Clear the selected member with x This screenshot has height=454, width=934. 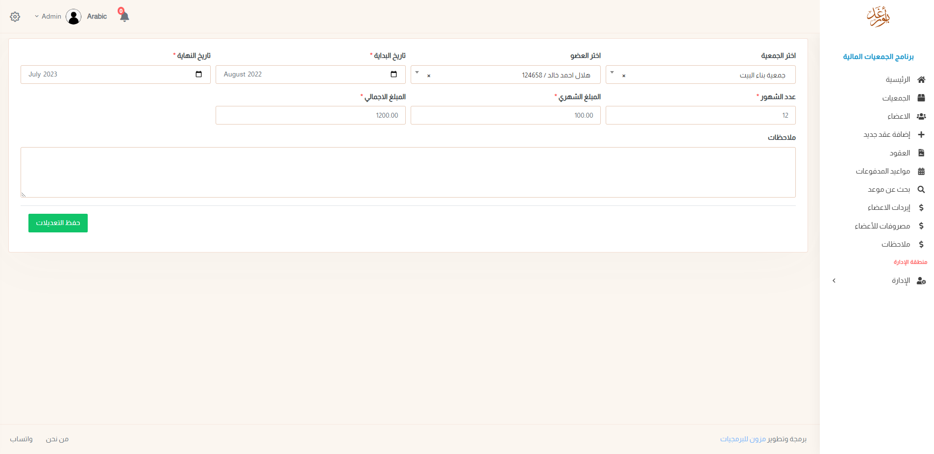coord(429,76)
